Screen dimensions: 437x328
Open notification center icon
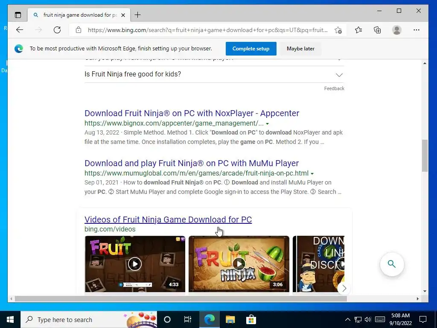click(x=423, y=319)
